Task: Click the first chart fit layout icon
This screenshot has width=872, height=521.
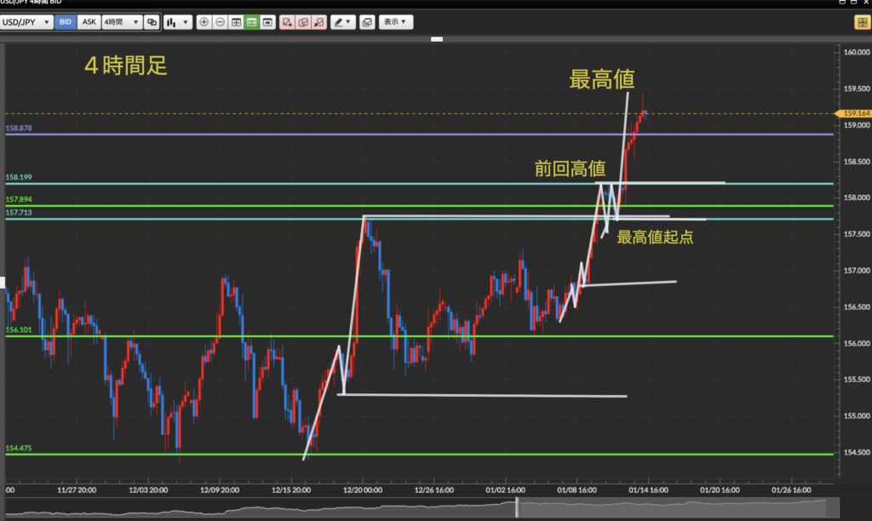Action: pos(236,22)
